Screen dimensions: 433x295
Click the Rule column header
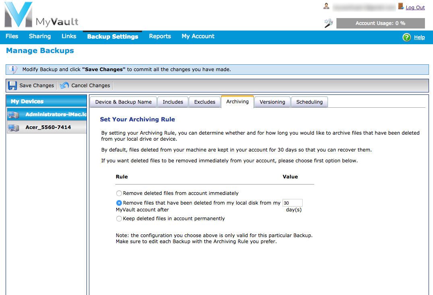coord(122,177)
